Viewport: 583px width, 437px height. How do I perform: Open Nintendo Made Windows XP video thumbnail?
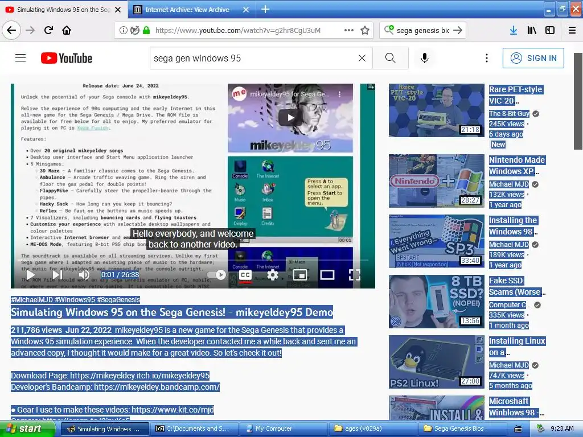437,181
